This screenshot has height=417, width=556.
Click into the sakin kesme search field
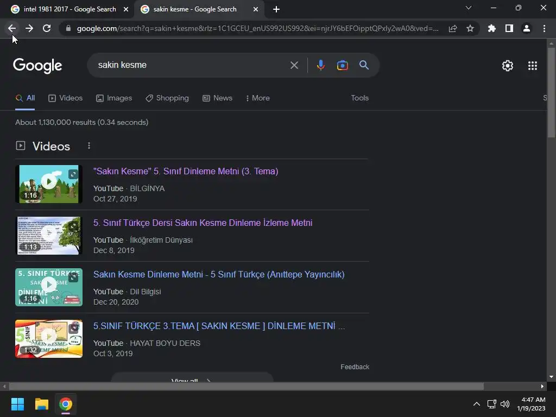coord(192,65)
